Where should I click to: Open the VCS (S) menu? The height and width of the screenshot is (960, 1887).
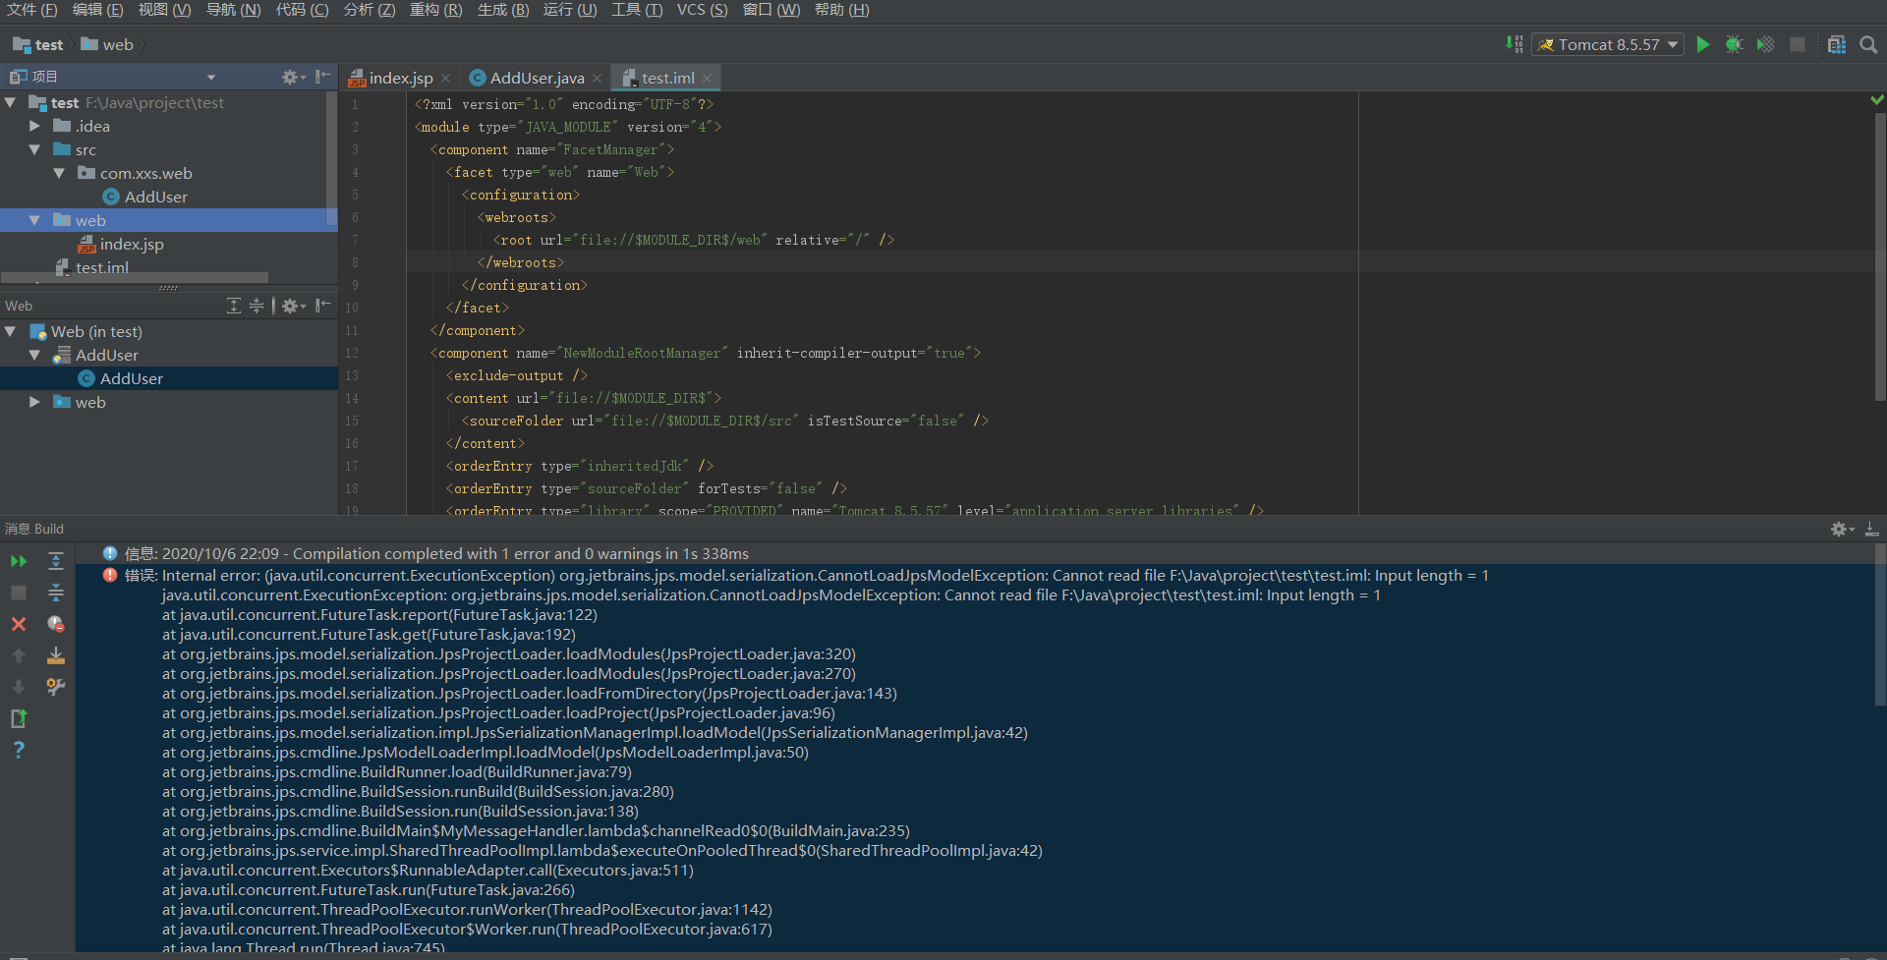coord(702,10)
